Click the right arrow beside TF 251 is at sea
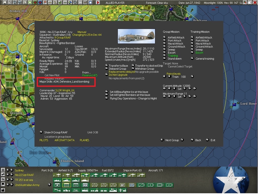The height and width of the screenshot is (194, 258). pos(12,179)
